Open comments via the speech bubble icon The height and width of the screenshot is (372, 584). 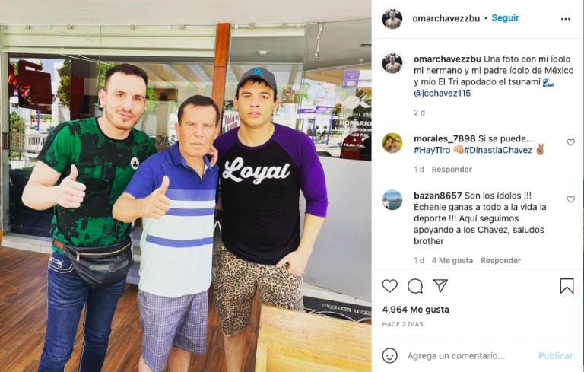(415, 286)
